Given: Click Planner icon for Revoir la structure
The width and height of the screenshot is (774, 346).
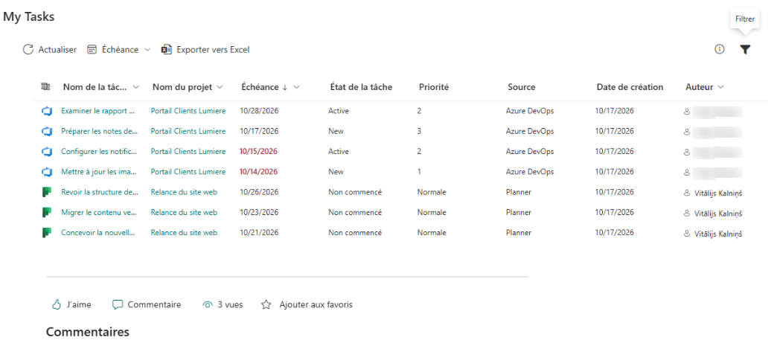Looking at the screenshot, I should (x=47, y=193).
